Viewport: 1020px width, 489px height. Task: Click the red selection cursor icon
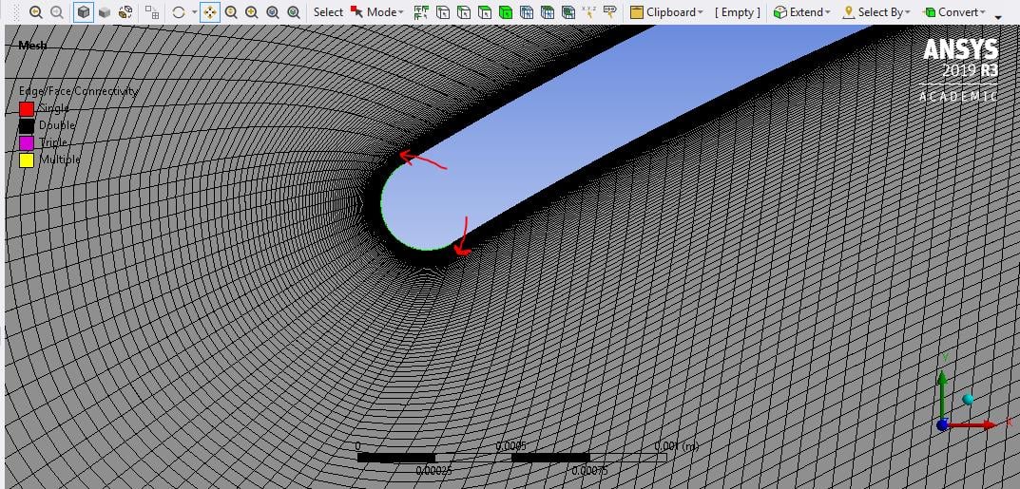pos(356,11)
